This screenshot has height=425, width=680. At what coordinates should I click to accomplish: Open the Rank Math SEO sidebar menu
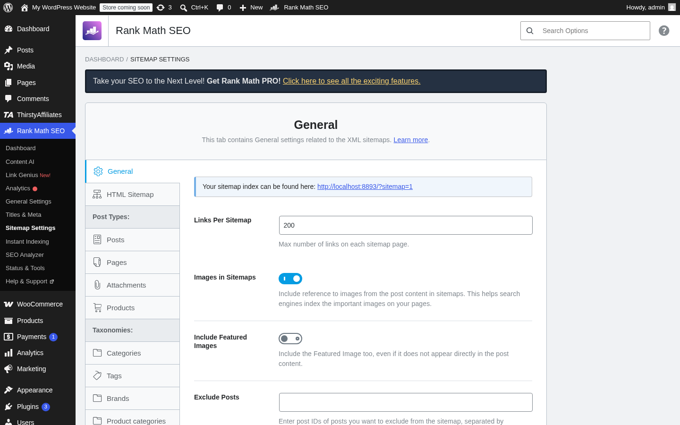click(x=38, y=131)
